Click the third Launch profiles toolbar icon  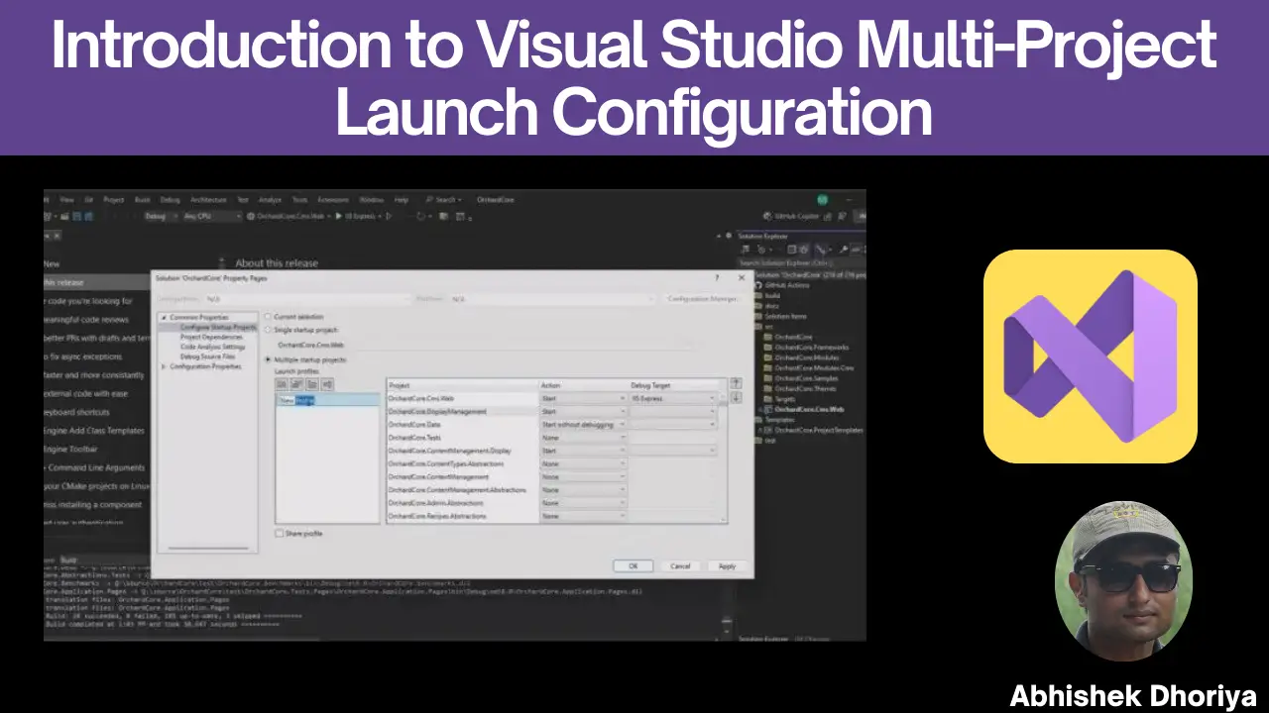click(x=311, y=384)
